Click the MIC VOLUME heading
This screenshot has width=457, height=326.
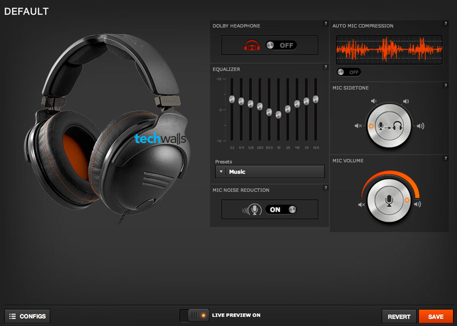348,161
